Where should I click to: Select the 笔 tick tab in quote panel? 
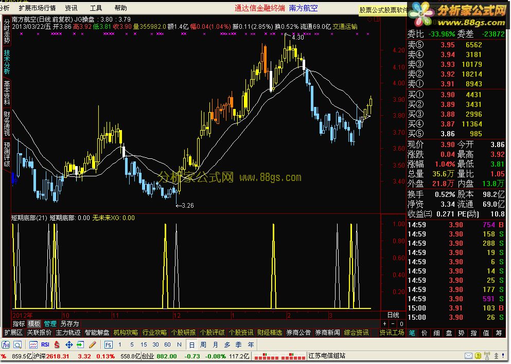click(412, 333)
